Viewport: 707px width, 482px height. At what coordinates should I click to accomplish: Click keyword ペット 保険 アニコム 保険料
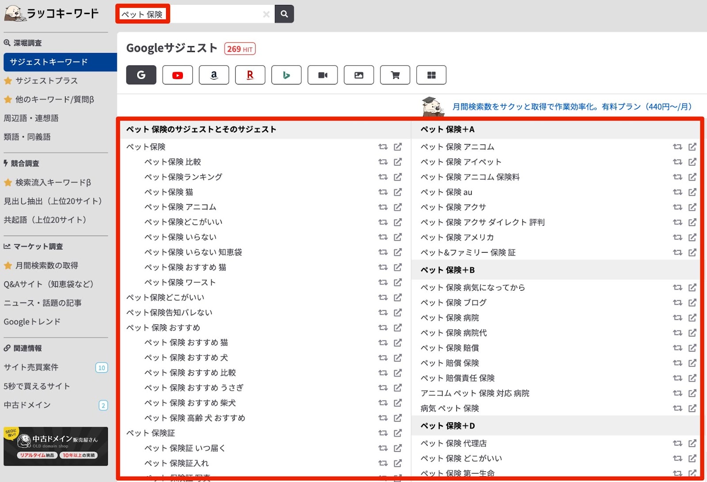pyautogui.click(x=470, y=177)
